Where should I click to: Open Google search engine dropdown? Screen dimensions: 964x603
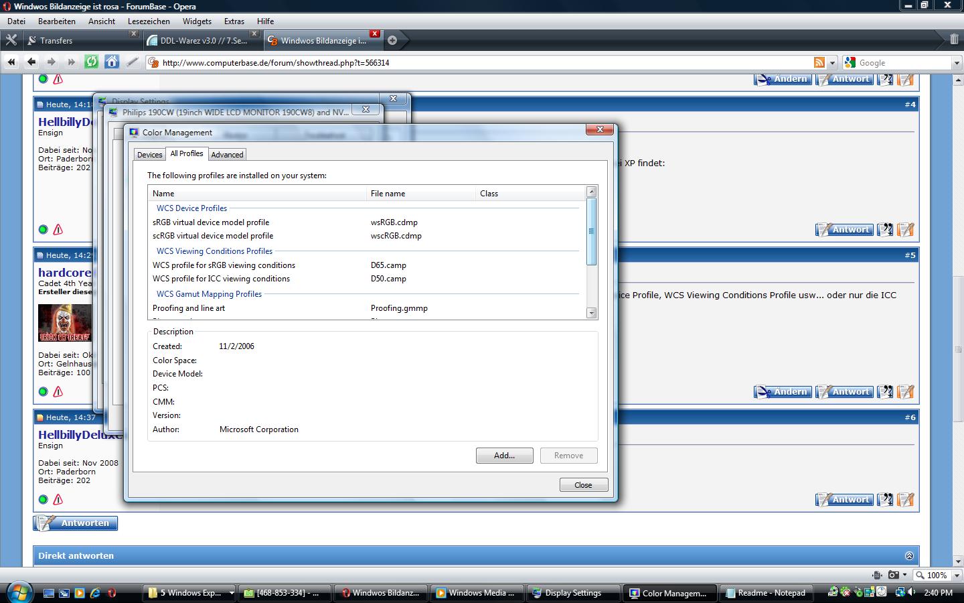957,62
